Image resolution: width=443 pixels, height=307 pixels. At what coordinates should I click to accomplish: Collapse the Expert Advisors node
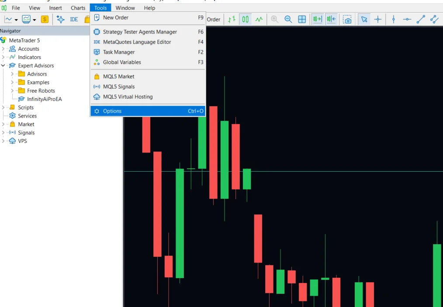click(3, 66)
